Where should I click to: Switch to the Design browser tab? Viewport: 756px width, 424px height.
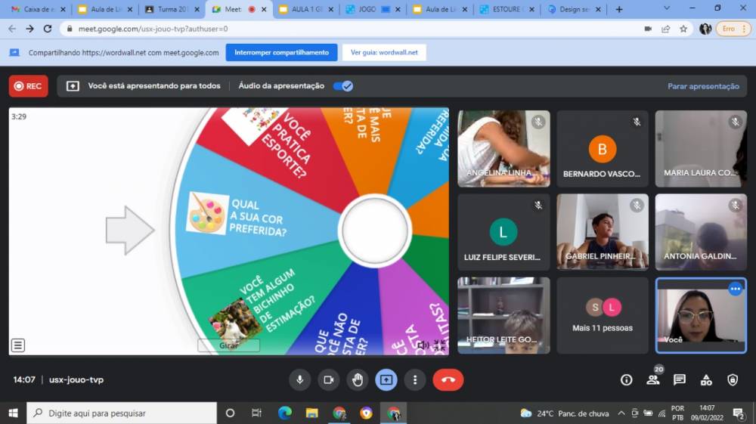[573, 10]
